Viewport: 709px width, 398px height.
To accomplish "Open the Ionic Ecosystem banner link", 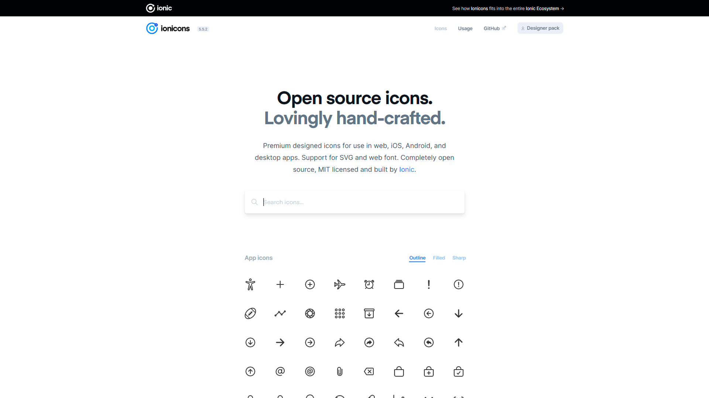I will (x=508, y=8).
